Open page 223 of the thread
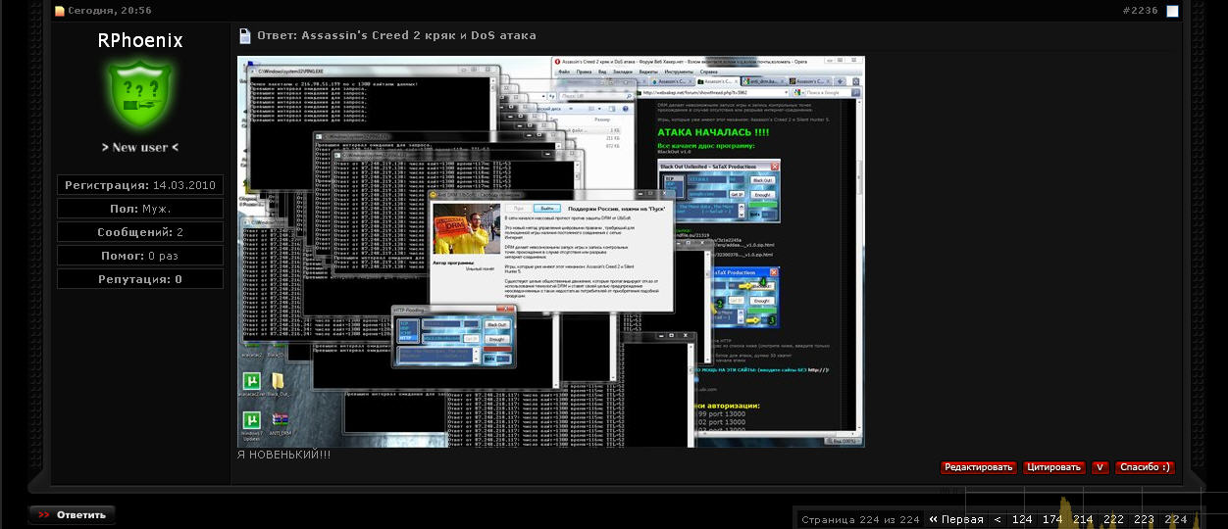Viewport: 1228px width, 529px height. click(1144, 519)
